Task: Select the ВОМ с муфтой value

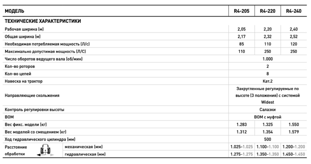Action: coord(268,117)
